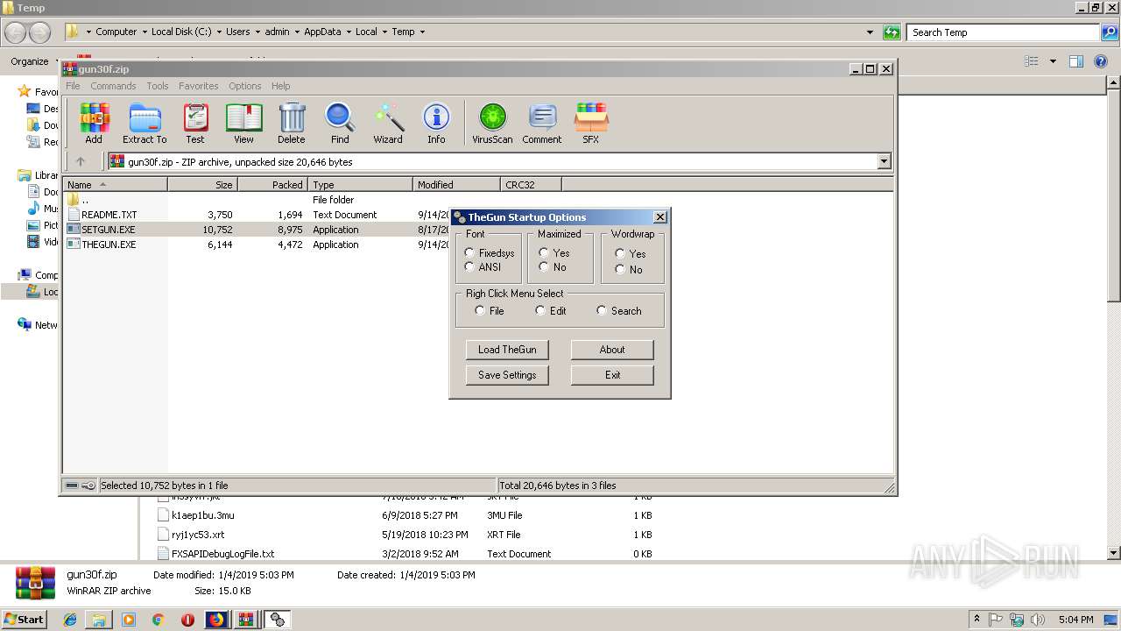
Task: Open the Favorites menu in WinRAR
Action: (199, 86)
